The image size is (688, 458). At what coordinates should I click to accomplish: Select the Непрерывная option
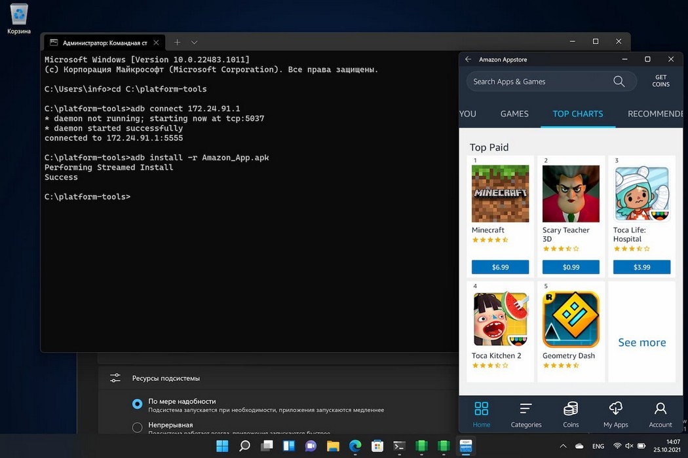[x=137, y=427]
